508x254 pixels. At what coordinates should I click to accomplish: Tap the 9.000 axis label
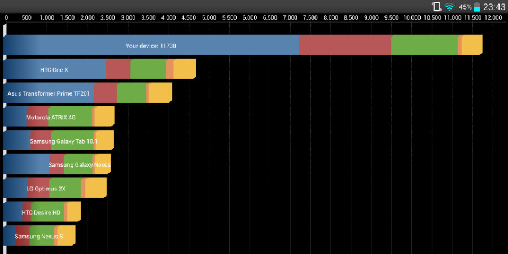pos(371,17)
